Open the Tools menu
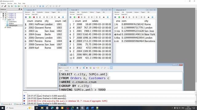Viewport: 197px width, 110px height. click(x=19, y=3)
